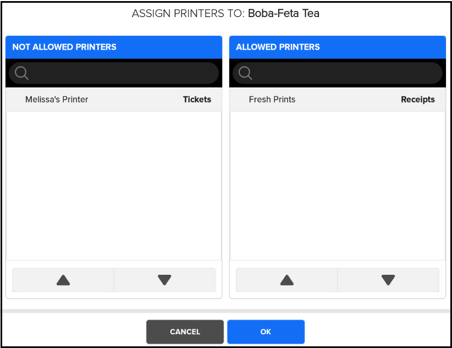Image resolution: width=452 pixels, height=348 pixels.
Task: Click the Not Allowed Printers header
Action: click(x=64, y=47)
